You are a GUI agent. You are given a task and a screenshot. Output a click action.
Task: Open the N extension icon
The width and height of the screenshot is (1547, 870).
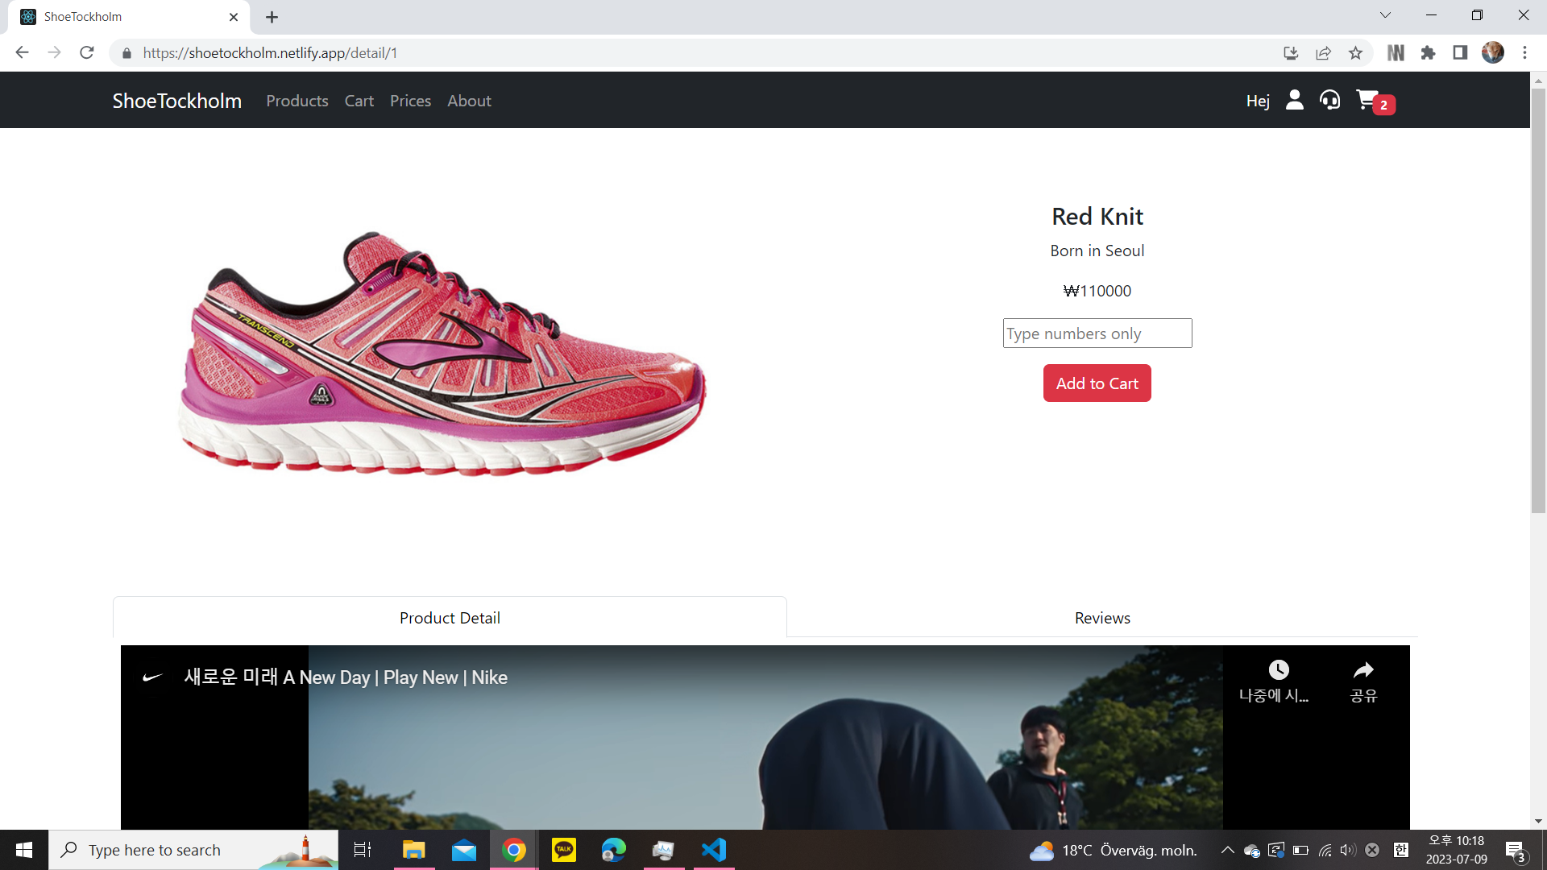(1396, 53)
